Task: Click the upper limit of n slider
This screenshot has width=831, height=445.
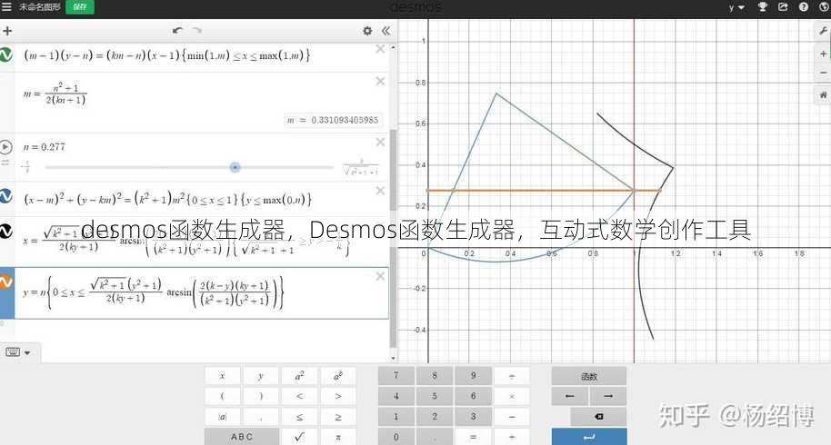Action: [361, 167]
